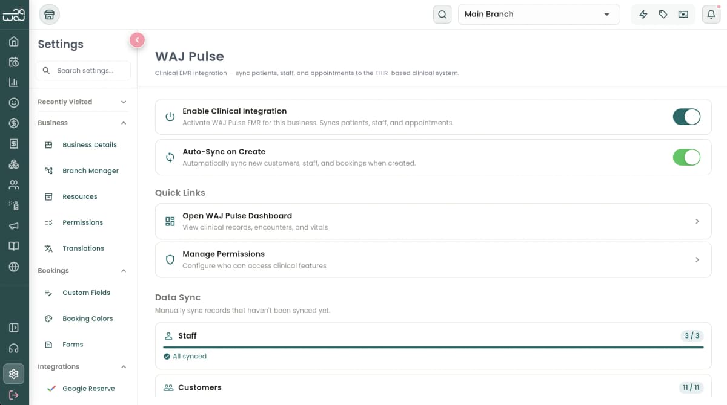Disable the Enable Clinical Integration toggle
Screen dimensions: 727x405
(x=686, y=117)
